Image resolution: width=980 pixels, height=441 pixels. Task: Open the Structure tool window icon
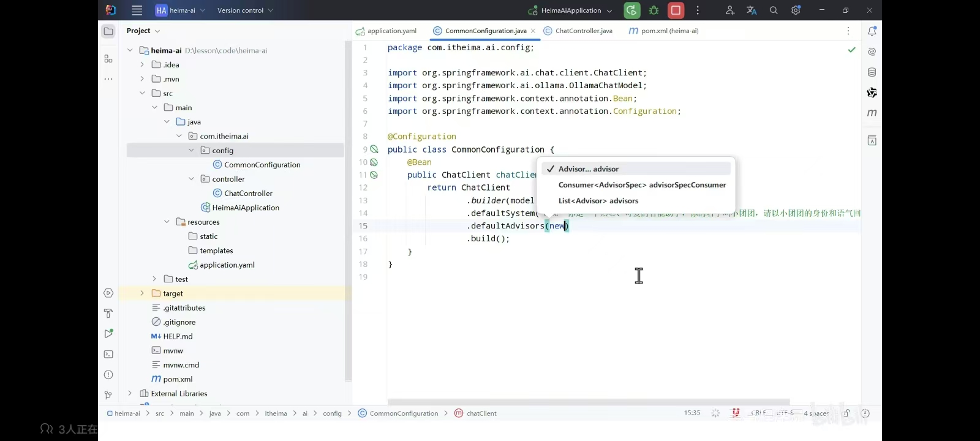[x=108, y=59]
